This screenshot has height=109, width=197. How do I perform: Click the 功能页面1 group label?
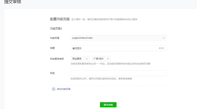pyautogui.click(x=56, y=29)
